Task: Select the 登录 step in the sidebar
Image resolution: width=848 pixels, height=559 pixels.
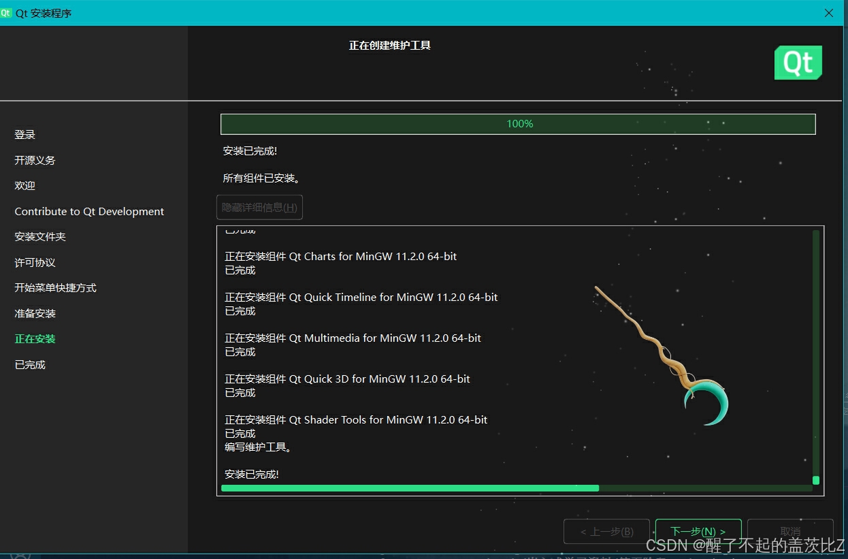Action: coord(25,135)
